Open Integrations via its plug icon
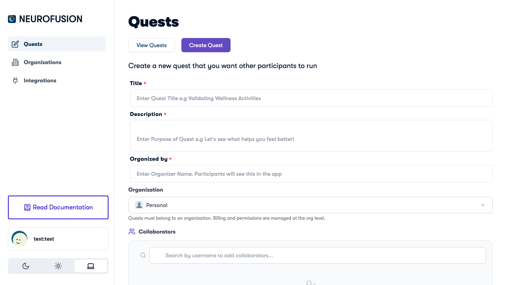Viewport: 507px width, 285px height. (x=15, y=80)
